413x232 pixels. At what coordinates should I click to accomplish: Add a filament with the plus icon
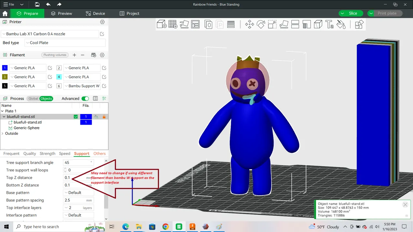click(x=74, y=55)
